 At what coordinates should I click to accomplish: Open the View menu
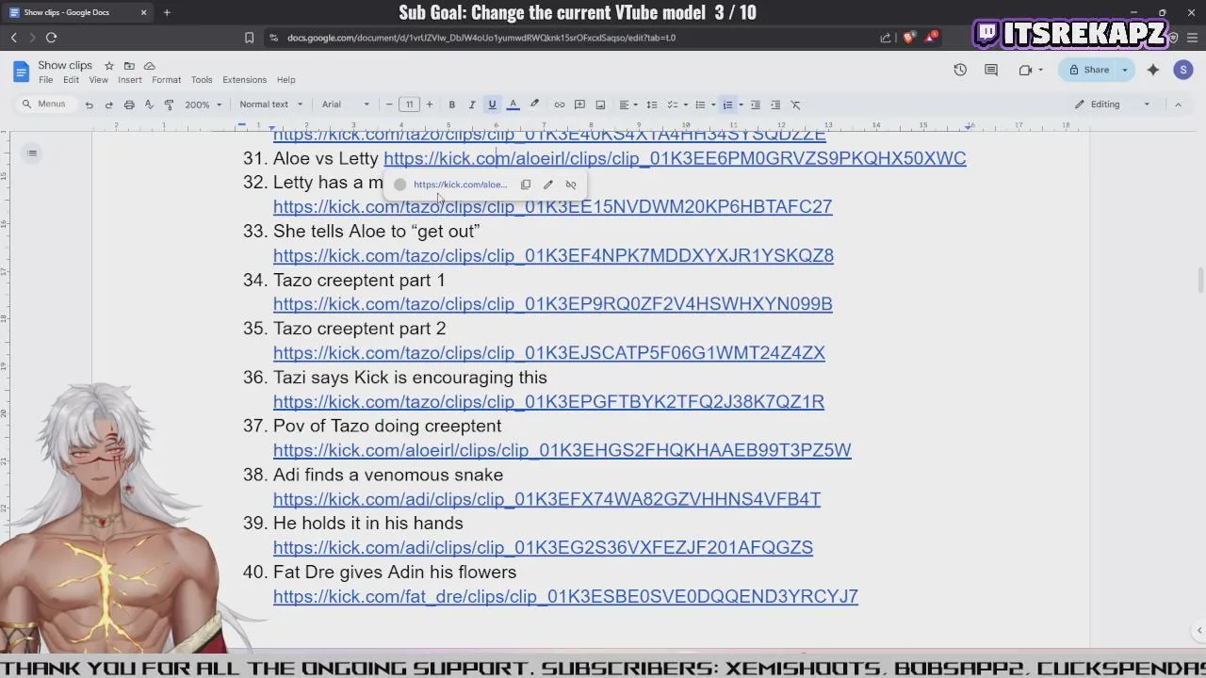(98, 80)
